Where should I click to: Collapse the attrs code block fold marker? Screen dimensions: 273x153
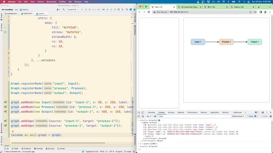coord(9,18)
